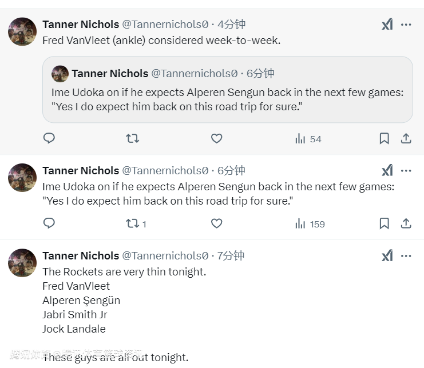Bookmark the Fred VanVleet week-to-week tweet
The image size is (424, 368).
click(385, 138)
